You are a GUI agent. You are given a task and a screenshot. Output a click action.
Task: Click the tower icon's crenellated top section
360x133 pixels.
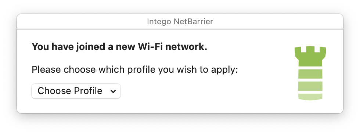[x=310, y=56]
